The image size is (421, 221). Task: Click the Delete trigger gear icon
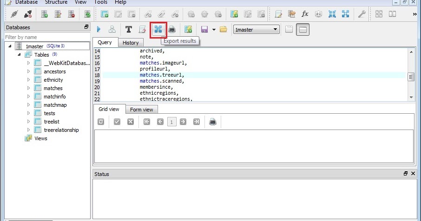pos(218,14)
